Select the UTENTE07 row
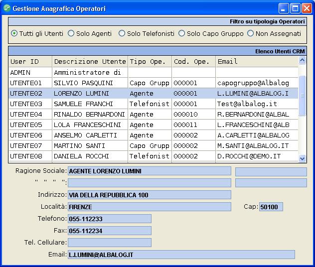 coord(154,145)
